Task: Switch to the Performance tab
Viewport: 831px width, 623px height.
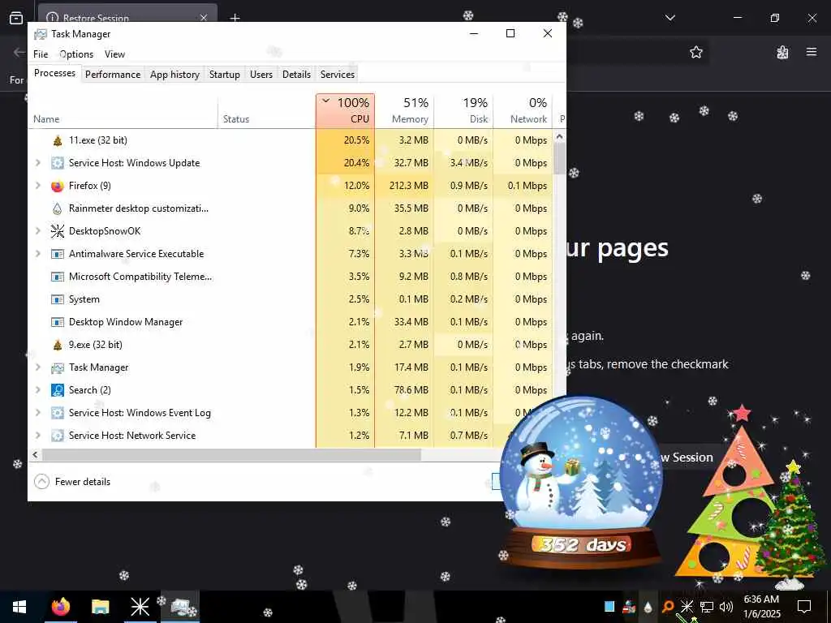Action: tap(113, 74)
